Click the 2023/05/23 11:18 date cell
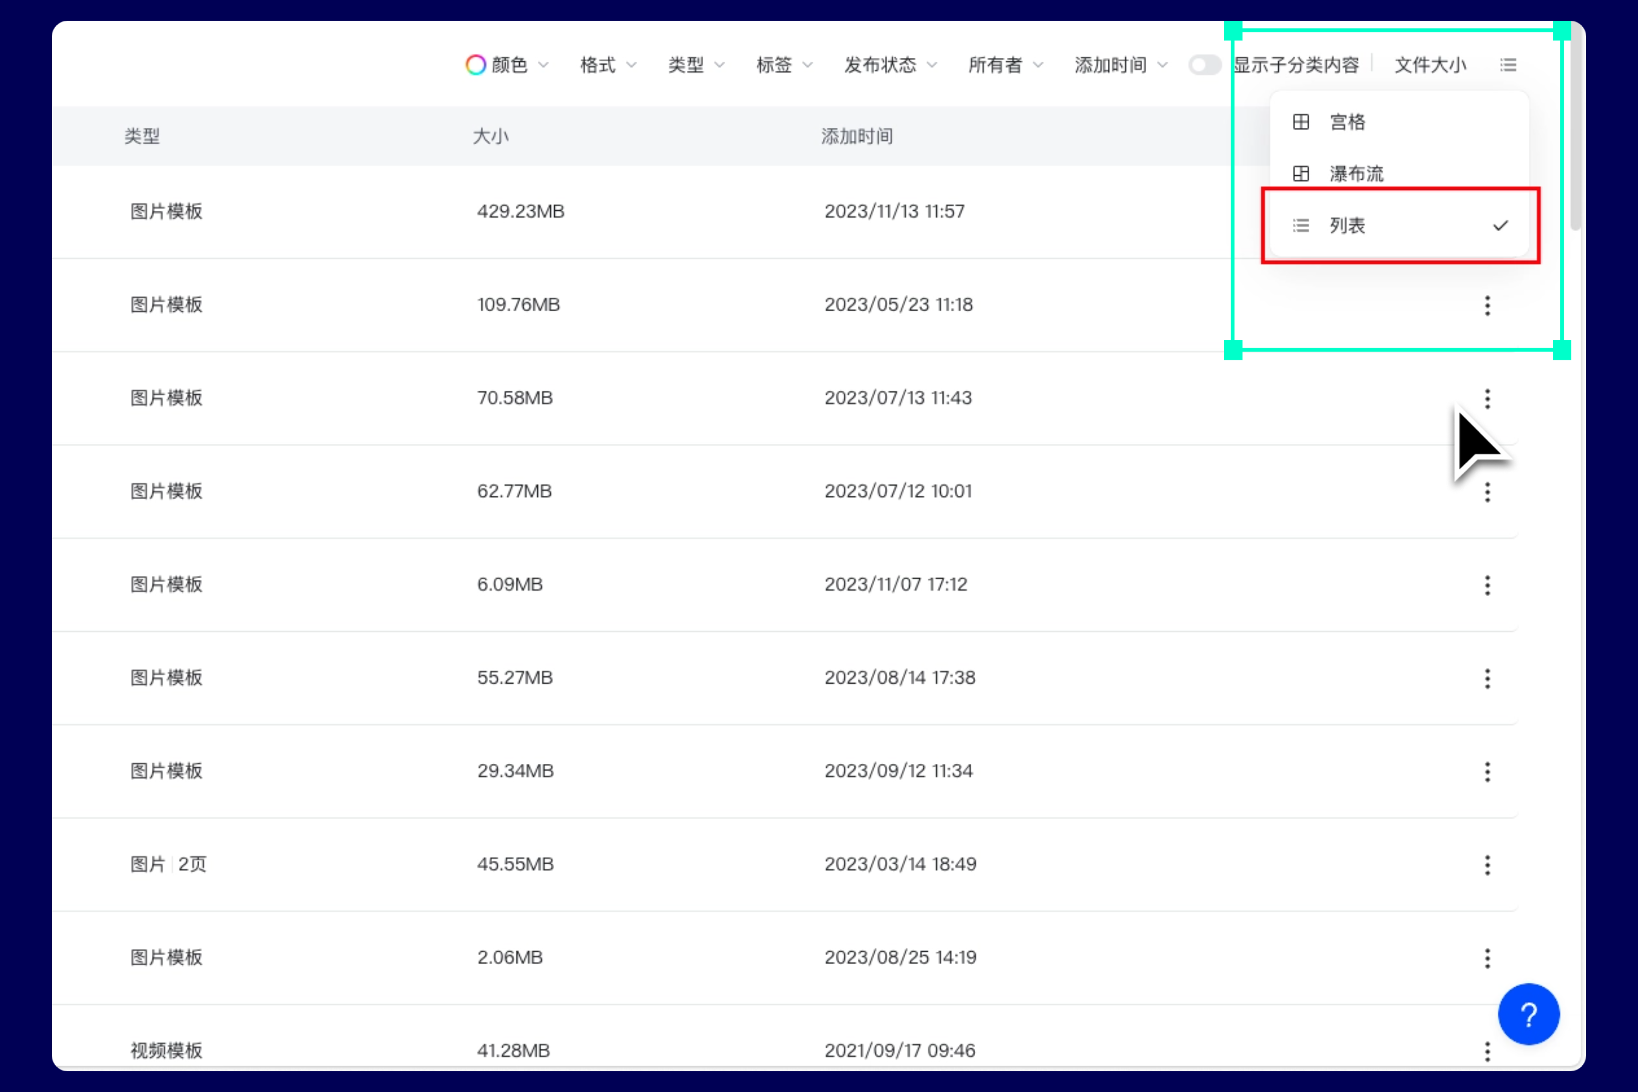The width and height of the screenshot is (1638, 1092). (898, 304)
